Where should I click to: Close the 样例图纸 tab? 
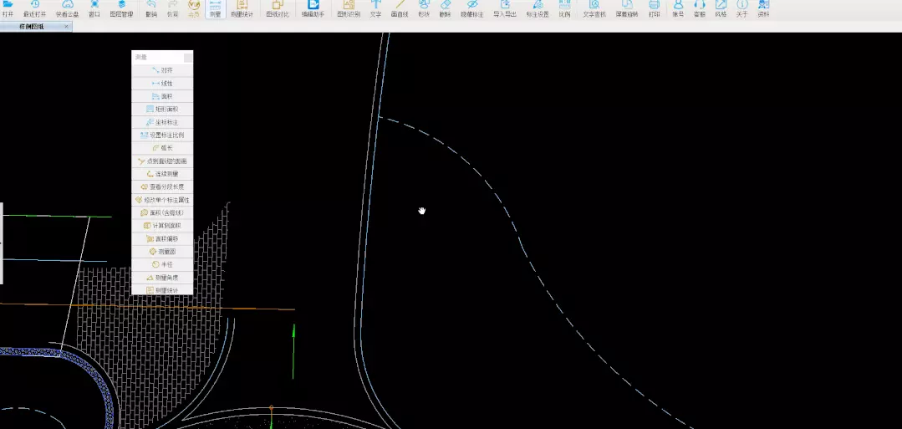point(67,27)
